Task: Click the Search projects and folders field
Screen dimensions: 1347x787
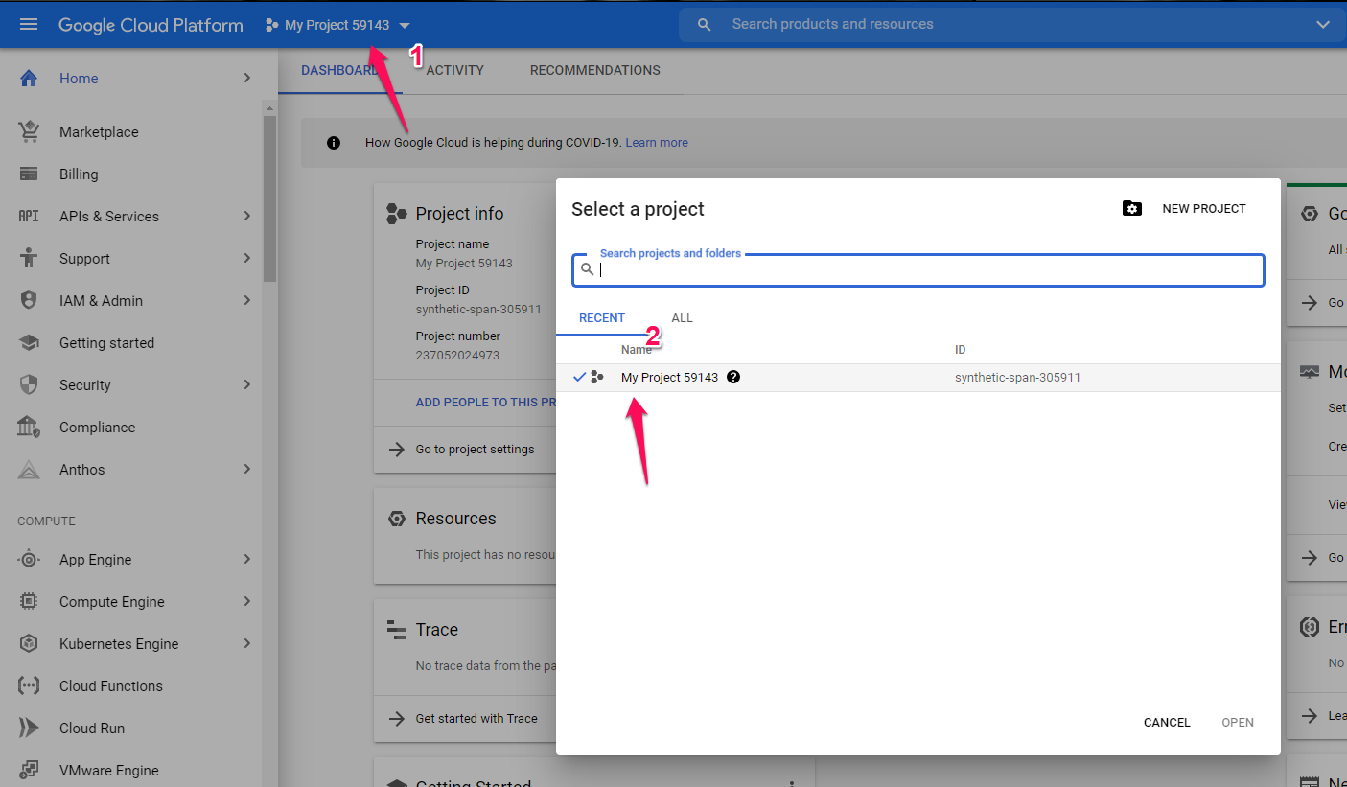Action: point(918,269)
